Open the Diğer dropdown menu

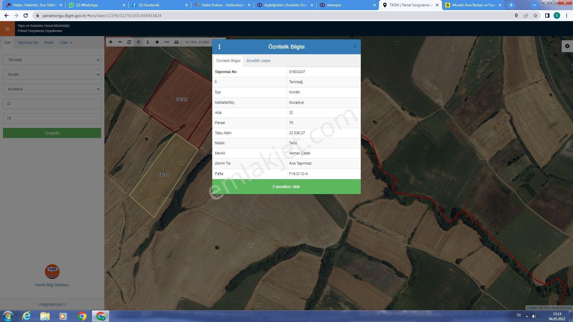(66, 43)
